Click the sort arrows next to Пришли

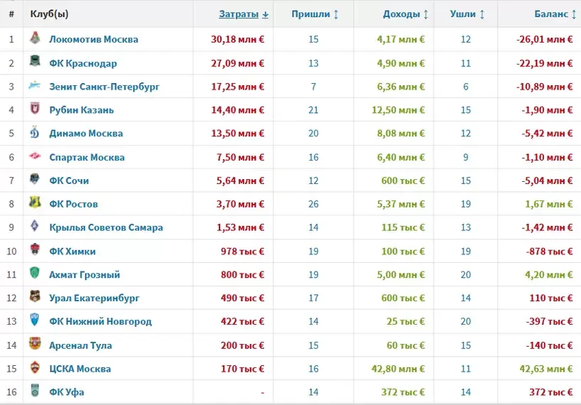336,14
